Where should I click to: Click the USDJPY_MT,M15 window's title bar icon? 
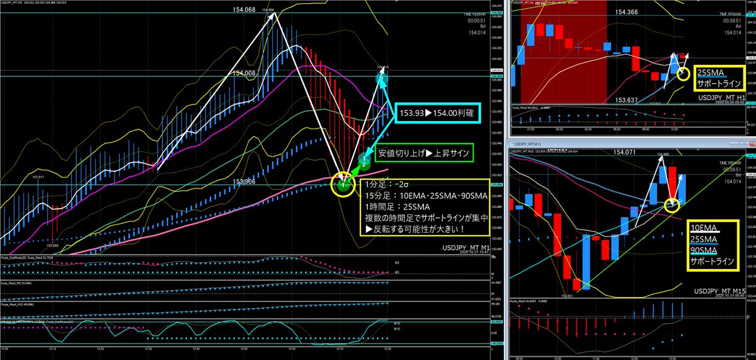pos(510,144)
